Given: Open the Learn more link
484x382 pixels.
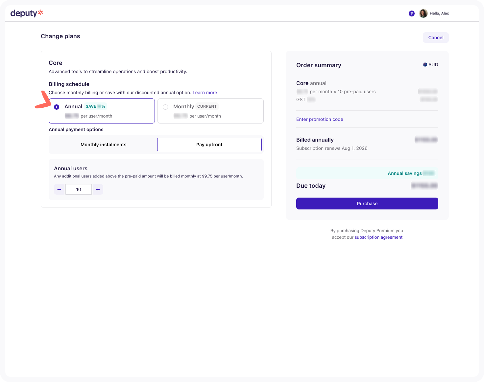Looking at the screenshot, I should click(205, 93).
